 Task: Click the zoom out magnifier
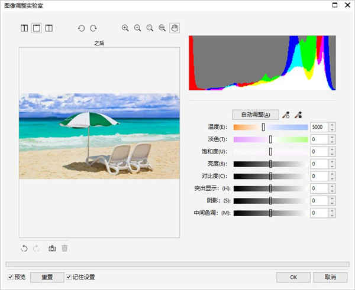137,28
